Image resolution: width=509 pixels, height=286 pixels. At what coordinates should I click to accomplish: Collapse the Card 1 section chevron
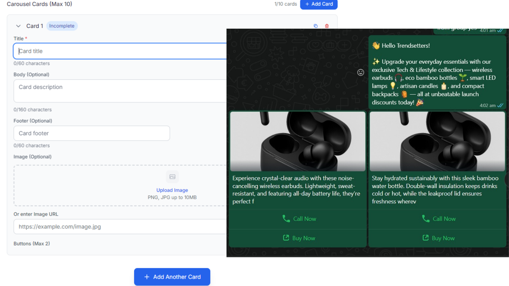(18, 26)
